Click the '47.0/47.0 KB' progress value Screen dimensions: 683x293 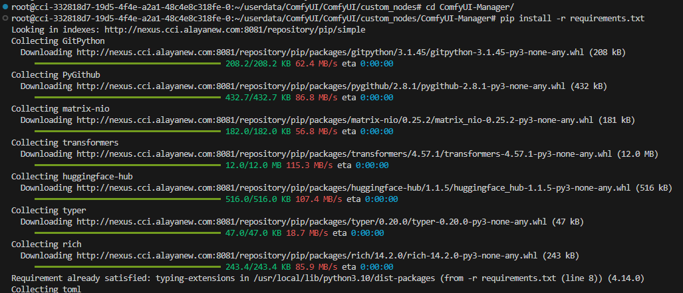tap(253, 233)
